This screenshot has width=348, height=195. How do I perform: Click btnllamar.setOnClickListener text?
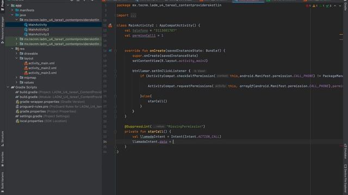[x=159, y=71]
